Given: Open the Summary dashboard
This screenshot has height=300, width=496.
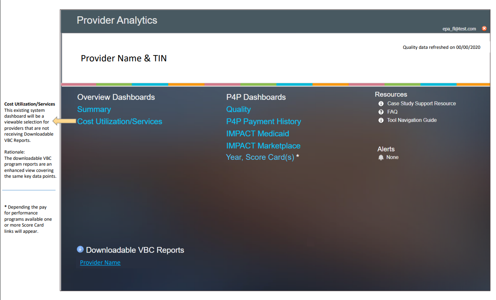Looking at the screenshot, I should point(94,109).
